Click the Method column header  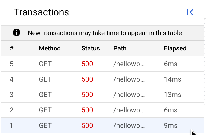[50, 48]
